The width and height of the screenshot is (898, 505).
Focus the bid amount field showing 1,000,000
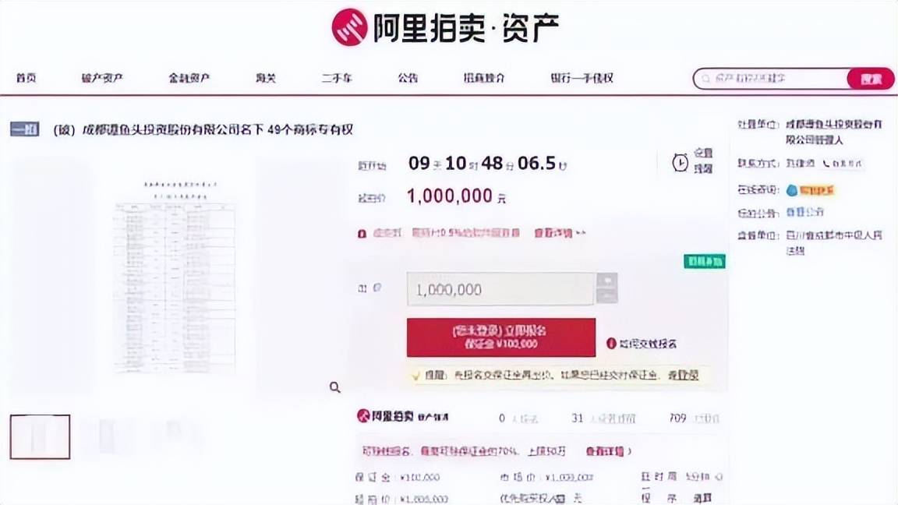coord(500,289)
